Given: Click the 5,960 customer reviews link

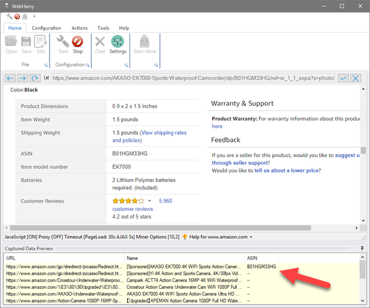Looking at the screenshot, I should (165, 201).
